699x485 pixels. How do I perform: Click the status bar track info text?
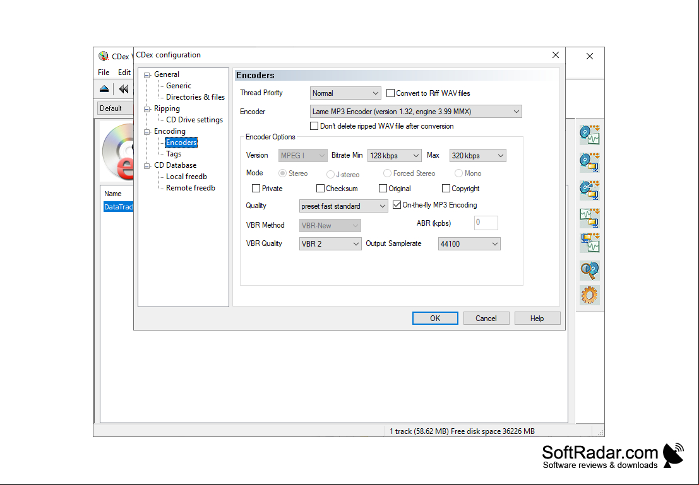(462, 431)
